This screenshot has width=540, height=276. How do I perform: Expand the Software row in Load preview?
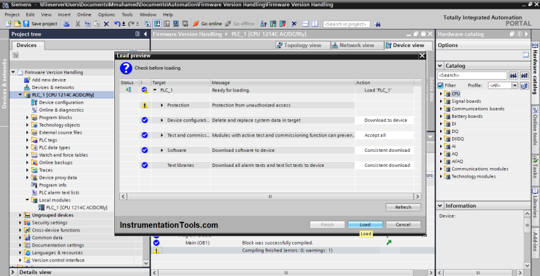click(162, 151)
